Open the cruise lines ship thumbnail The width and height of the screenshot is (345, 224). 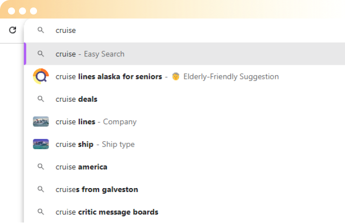[41, 121]
